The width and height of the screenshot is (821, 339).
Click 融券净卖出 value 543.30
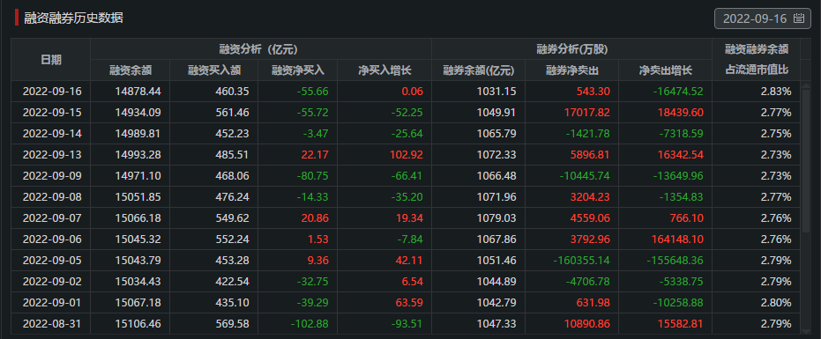click(x=593, y=92)
